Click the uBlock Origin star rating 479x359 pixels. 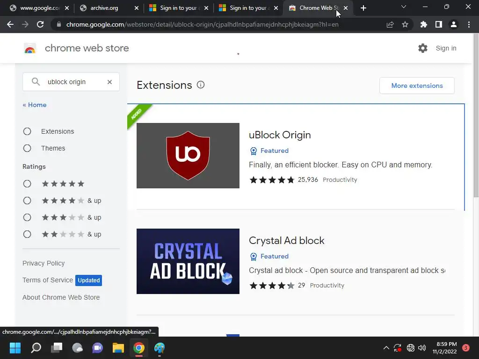[x=272, y=180]
